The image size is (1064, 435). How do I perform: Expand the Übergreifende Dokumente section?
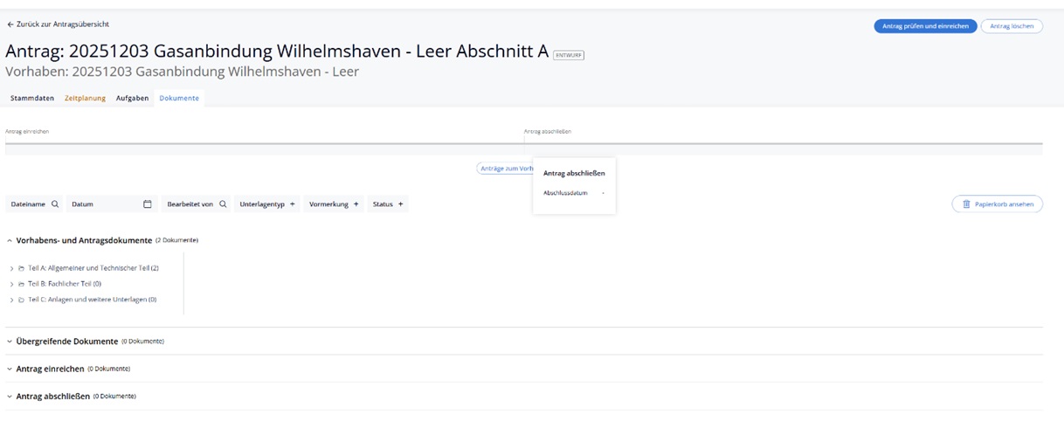click(x=10, y=342)
